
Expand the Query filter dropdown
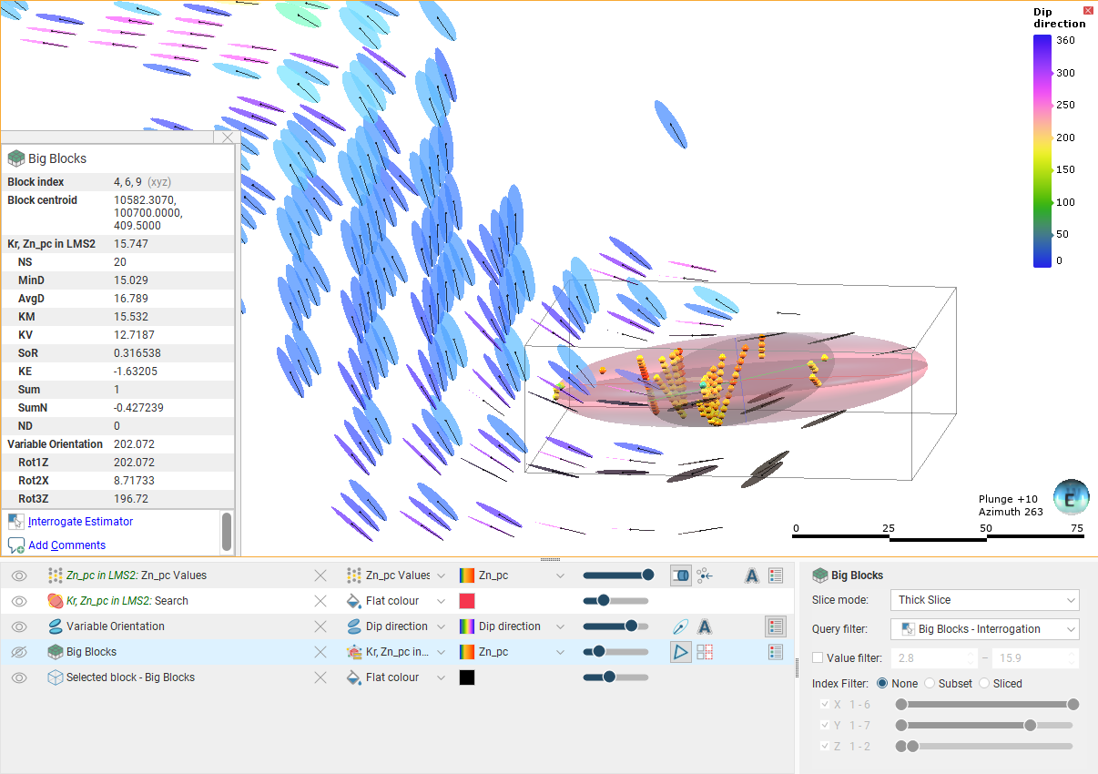click(x=985, y=629)
